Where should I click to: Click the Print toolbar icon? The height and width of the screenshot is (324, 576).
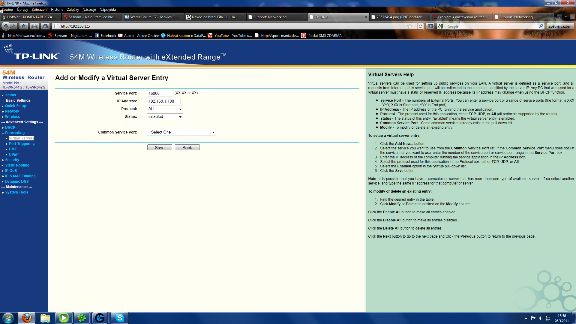[34, 26]
